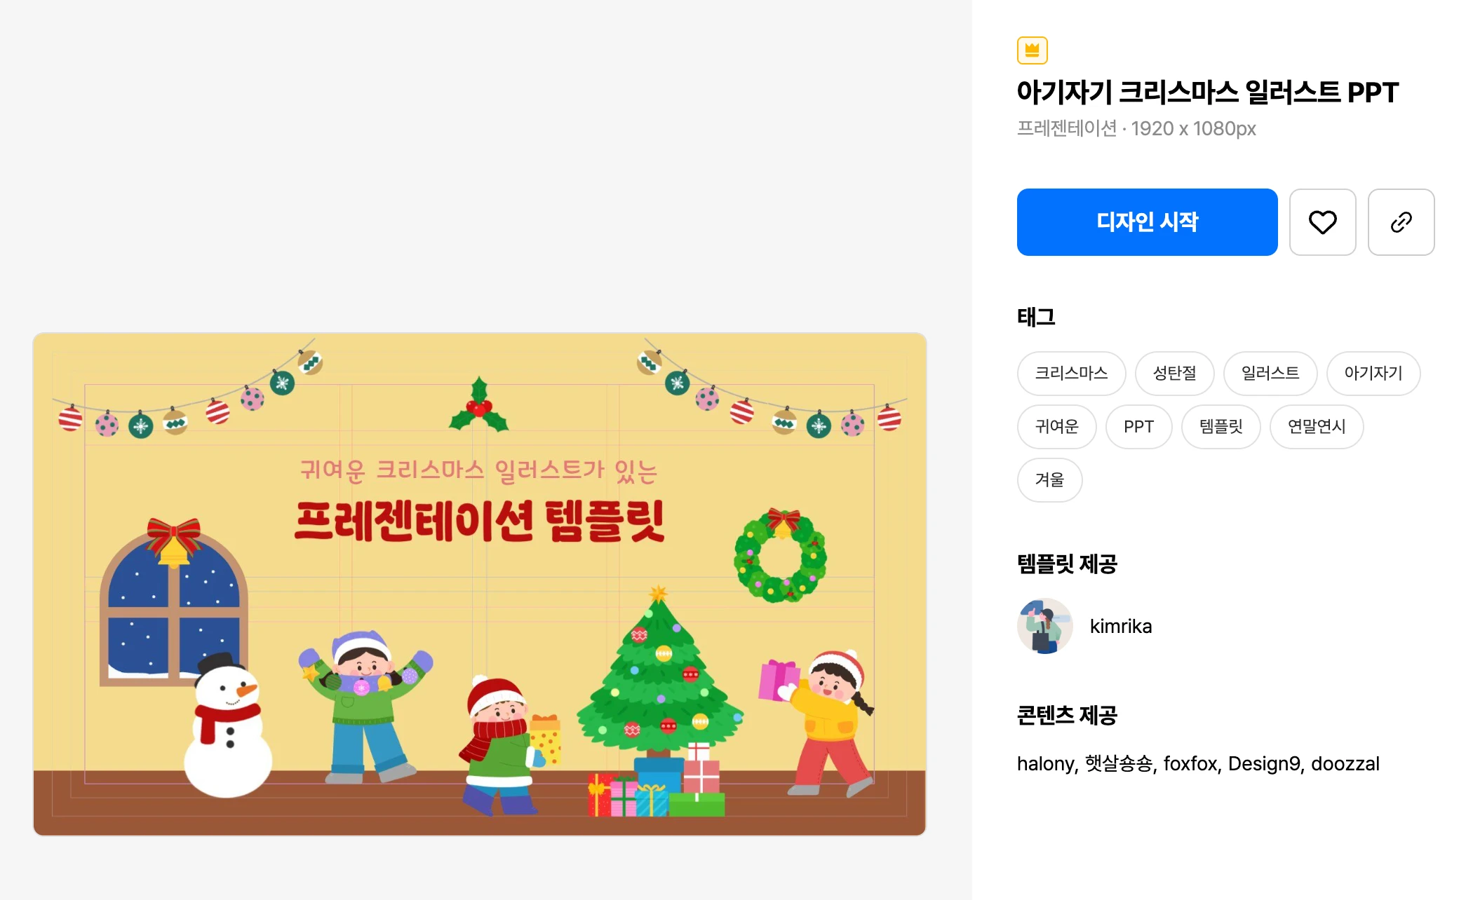Screen dimensions: 1466x900
Task: Click the 겨울 tag chip
Action: click(x=1049, y=480)
